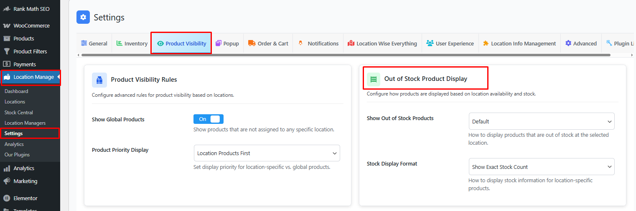Open the Order & Cart tab
This screenshot has width=636, height=211.
268,43
